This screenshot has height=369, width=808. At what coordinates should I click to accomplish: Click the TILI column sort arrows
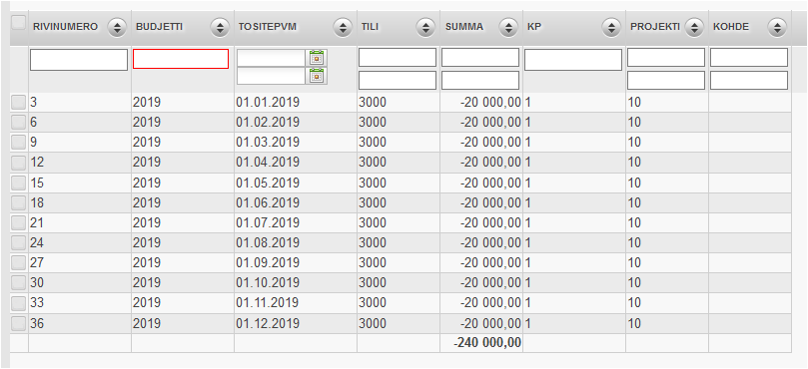tap(425, 27)
